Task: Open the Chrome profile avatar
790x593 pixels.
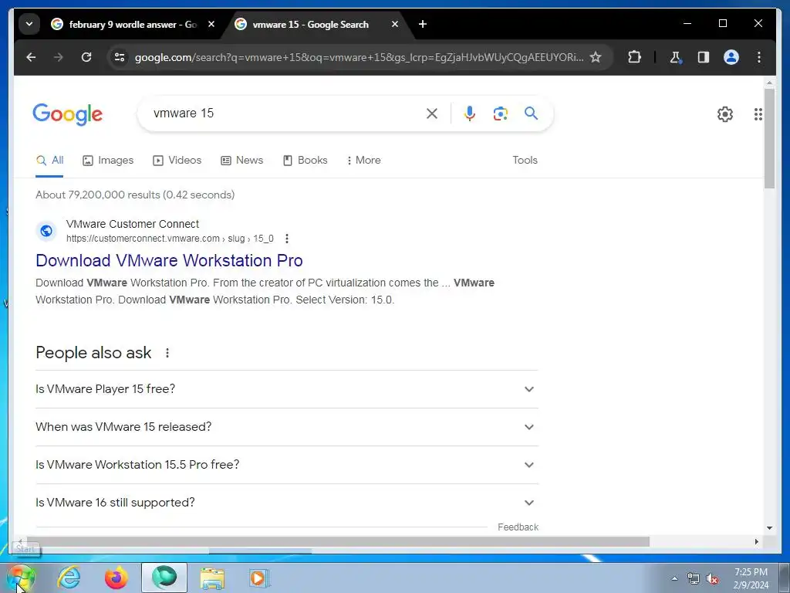Action: [731, 57]
